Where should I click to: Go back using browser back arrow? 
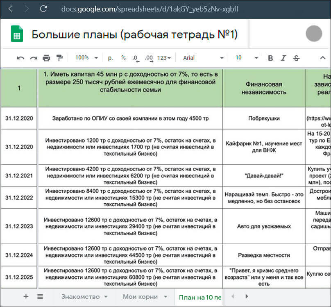coord(11,9)
